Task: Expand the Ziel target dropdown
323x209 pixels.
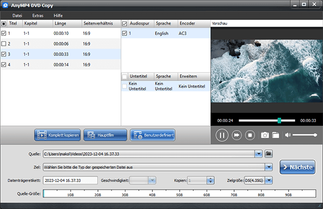Action: point(269,167)
